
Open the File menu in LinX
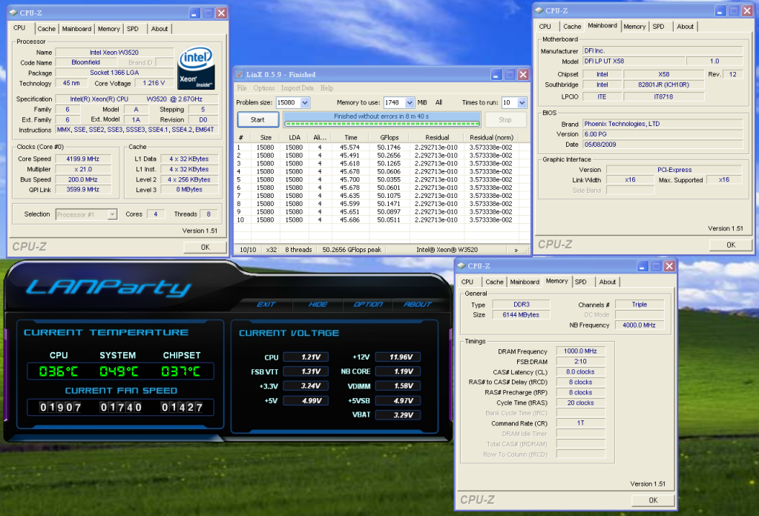click(242, 88)
